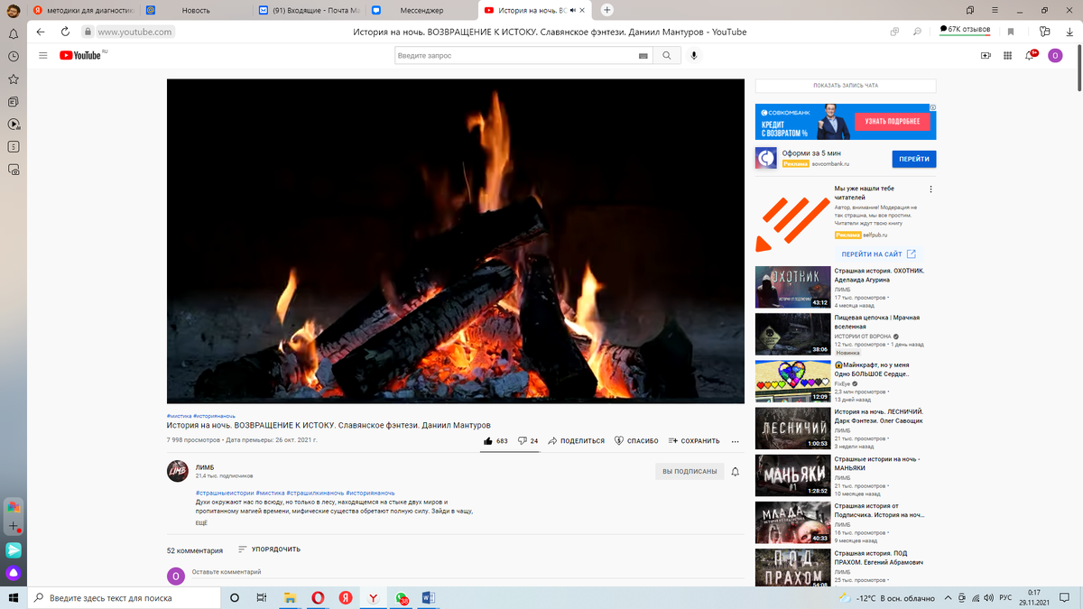Open Opera browser from taskbar

(318, 597)
